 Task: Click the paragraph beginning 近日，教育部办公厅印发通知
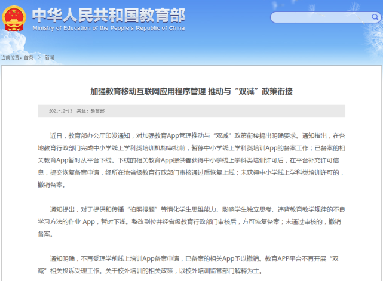click(x=191, y=160)
